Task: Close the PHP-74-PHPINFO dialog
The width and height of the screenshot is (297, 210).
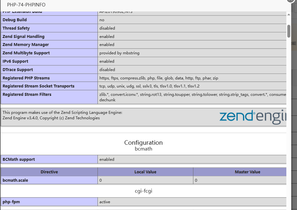Action: 292,1
